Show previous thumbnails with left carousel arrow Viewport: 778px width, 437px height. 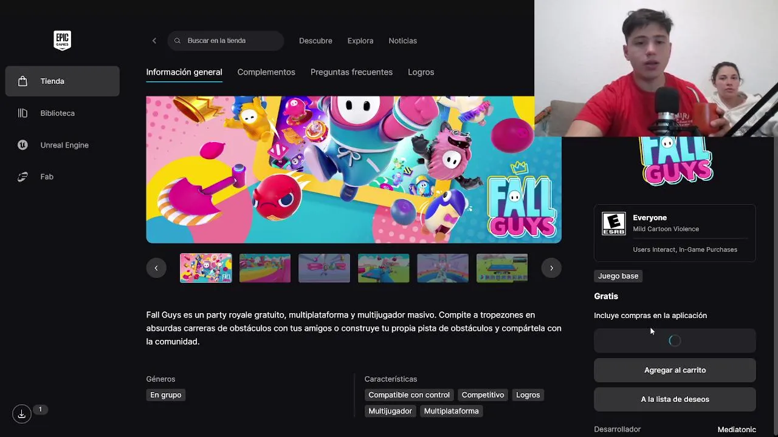pos(156,268)
